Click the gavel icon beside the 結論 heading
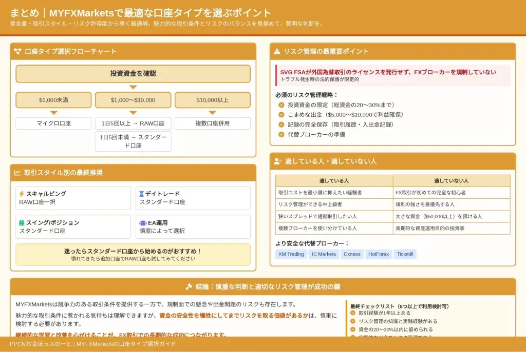 (x=189, y=286)
